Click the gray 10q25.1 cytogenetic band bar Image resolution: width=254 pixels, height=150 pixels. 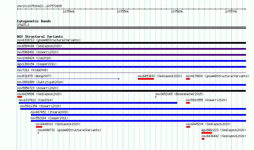131,28
